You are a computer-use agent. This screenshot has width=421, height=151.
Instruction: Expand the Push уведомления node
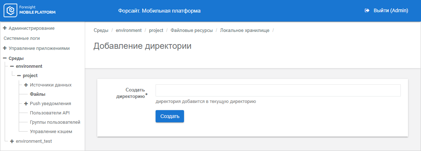click(x=26, y=104)
